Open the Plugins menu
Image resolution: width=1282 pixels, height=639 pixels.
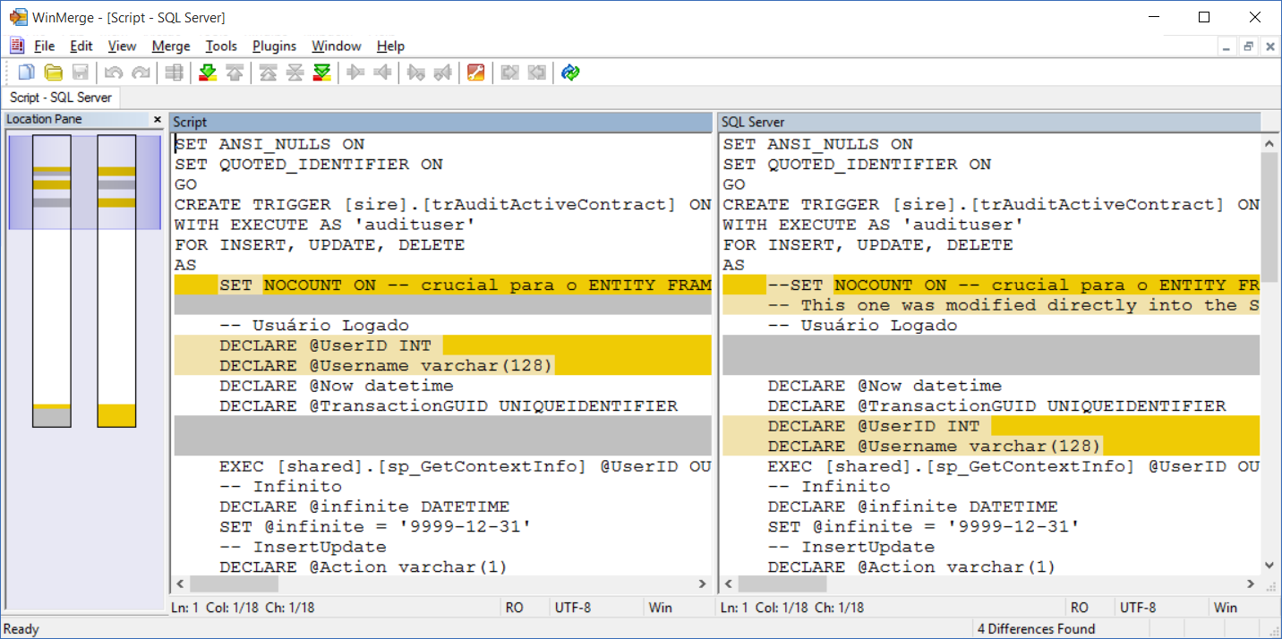pyautogui.click(x=274, y=46)
